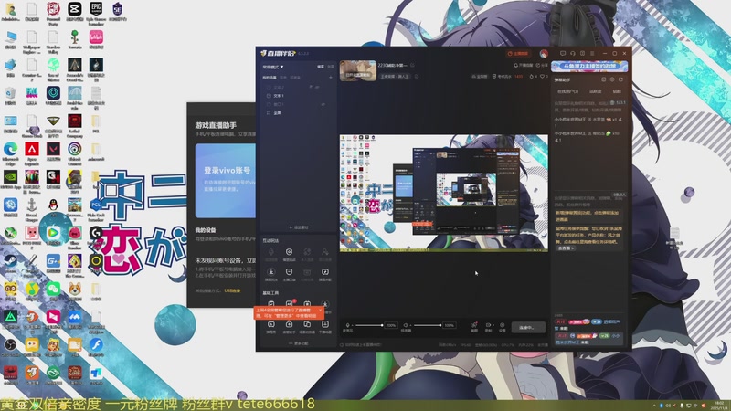
Task: Expand 更多功能 more functions
Action: point(299,343)
